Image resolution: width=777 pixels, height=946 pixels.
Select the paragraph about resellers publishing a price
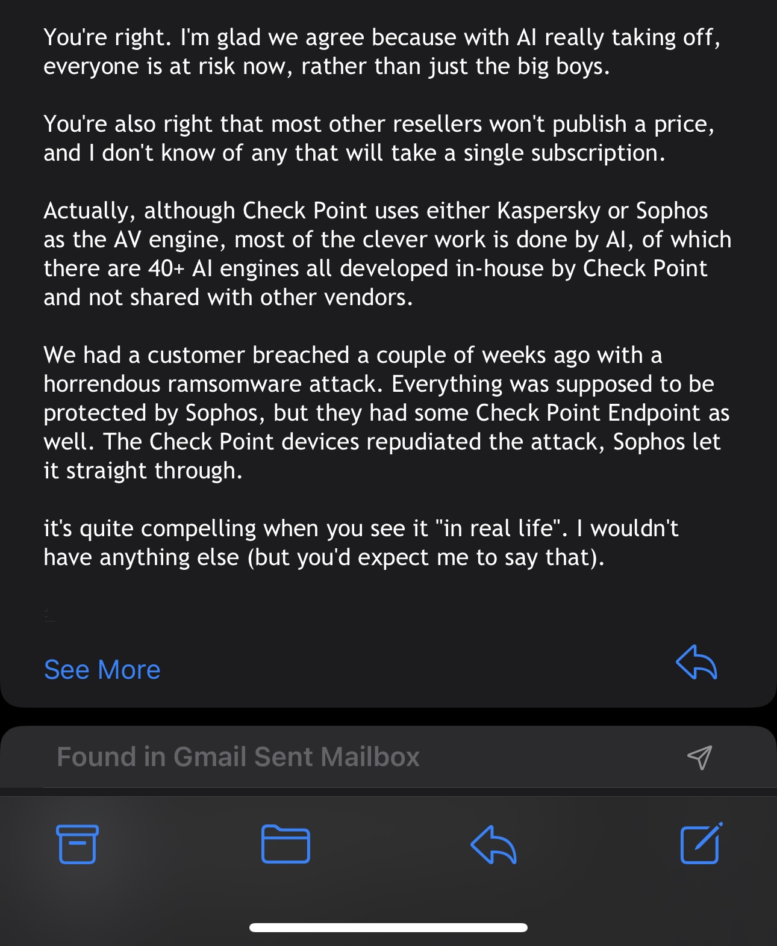(x=378, y=138)
